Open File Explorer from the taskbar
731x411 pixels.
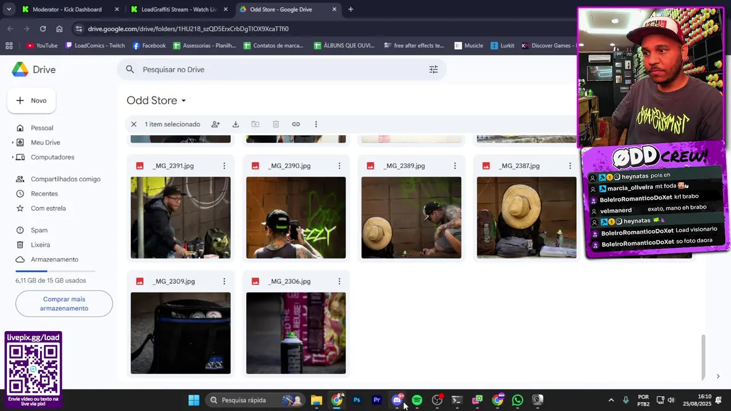316,400
